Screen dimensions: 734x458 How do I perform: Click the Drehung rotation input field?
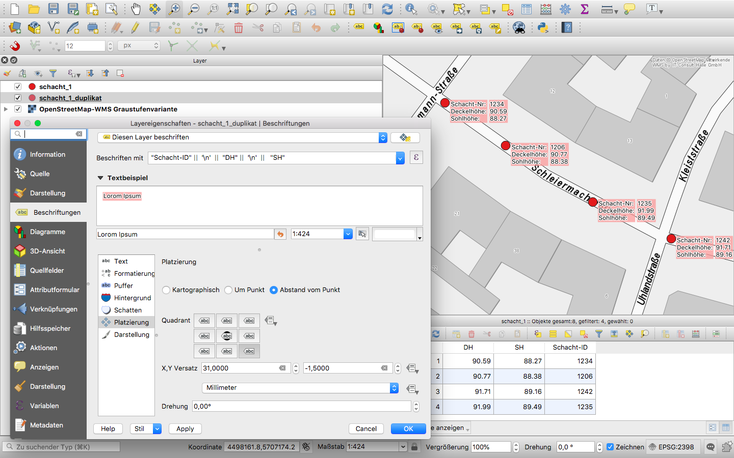(302, 406)
